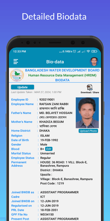Tap the first signal strength icon
The image size is (110, 221).
[x=79, y=52]
